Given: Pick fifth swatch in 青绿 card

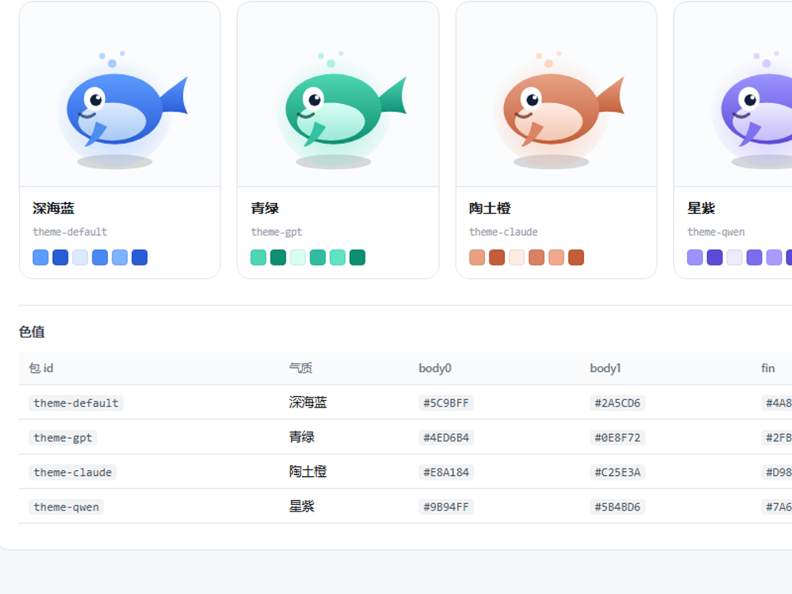Looking at the screenshot, I should click(337, 257).
